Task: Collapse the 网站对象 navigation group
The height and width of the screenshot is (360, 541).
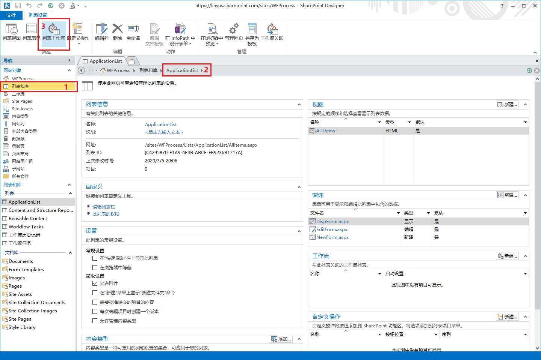Action: point(69,70)
